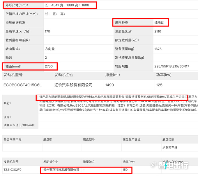The image size is (198, 176).
Task: Select tire spec 225/55R18,215/60R17
Action: coord(172,66)
